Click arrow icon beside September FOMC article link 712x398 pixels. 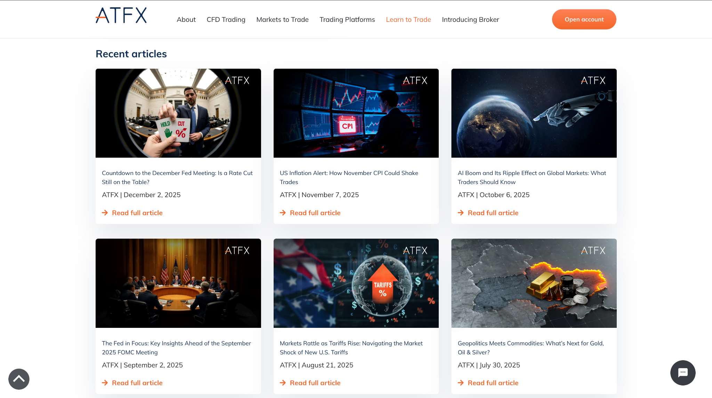[105, 383]
